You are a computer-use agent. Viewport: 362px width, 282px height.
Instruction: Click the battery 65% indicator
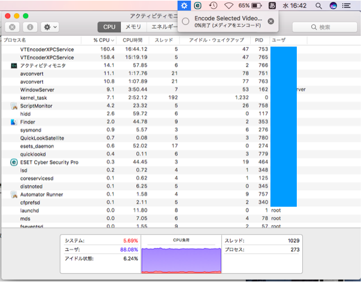[250, 5]
